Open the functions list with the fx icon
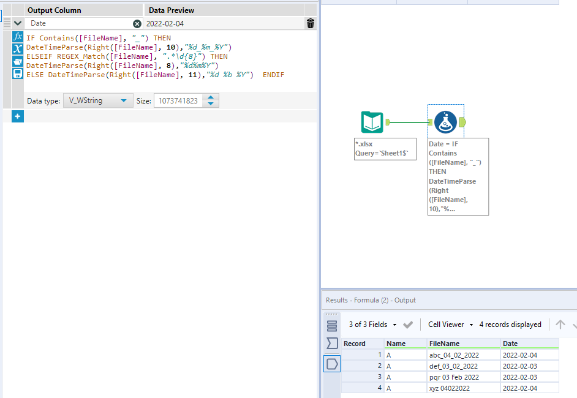577x398 pixels. [17, 37]
